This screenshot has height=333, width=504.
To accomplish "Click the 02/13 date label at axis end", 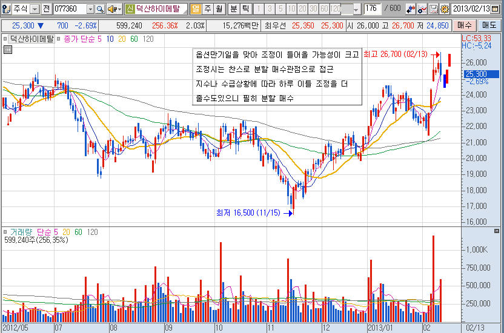I will coord(475,328).
